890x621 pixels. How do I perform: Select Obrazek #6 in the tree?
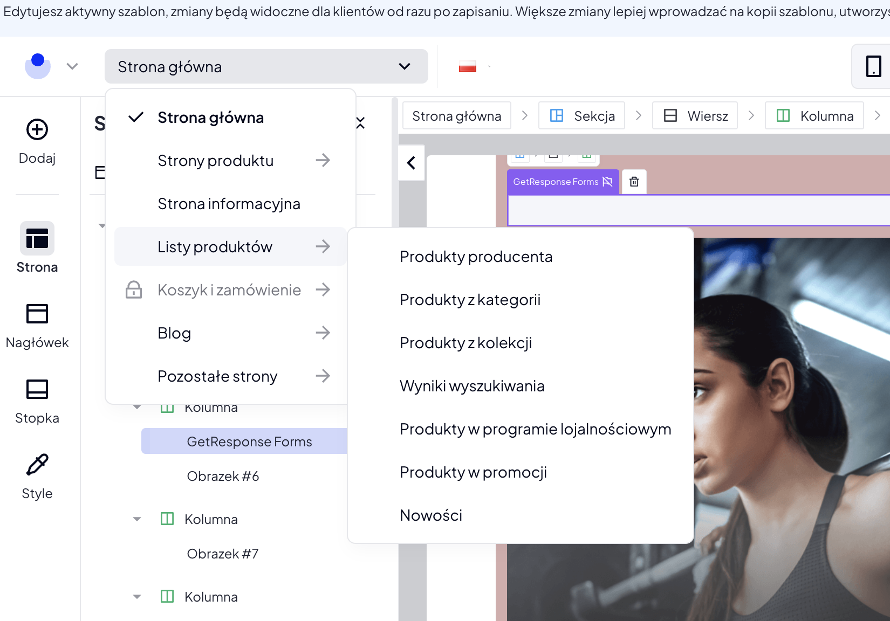coord(223,477)
